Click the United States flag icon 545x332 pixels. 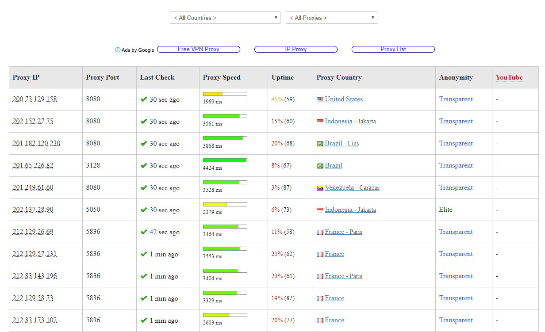(320, 99)
